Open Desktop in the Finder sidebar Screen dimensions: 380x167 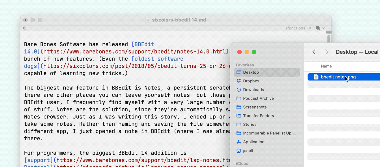[267, 72]
